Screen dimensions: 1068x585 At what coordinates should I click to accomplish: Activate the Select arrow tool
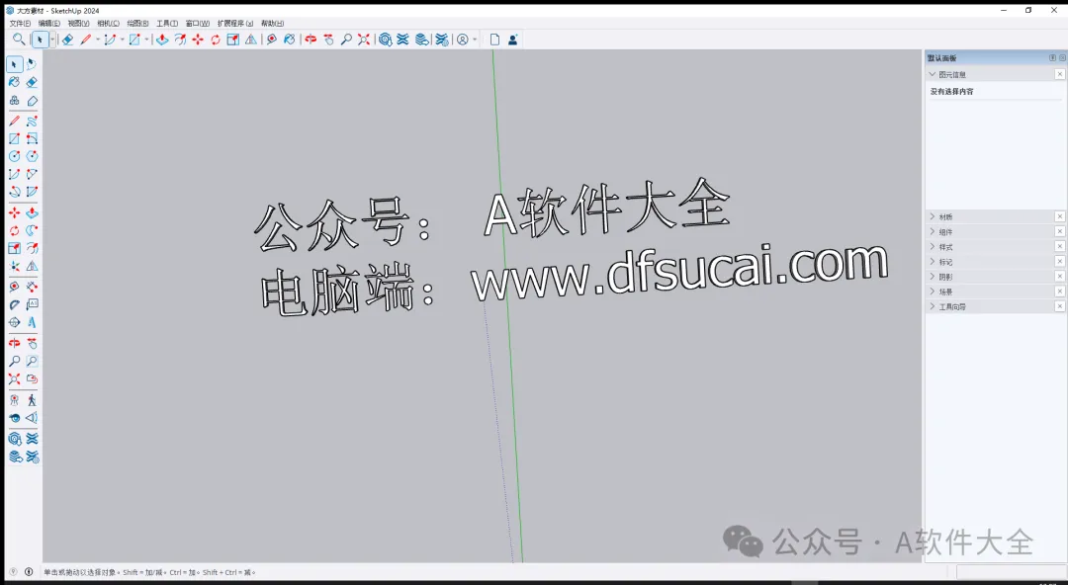(x=13, y=65)
